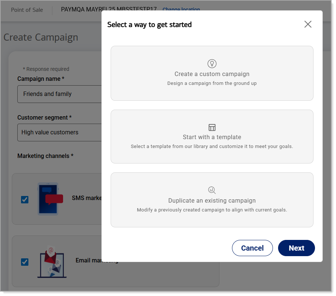336x296 pixels.
Task: Click the magnifier chart icon for duplicate campaign
Action: [x=212, y=190]
